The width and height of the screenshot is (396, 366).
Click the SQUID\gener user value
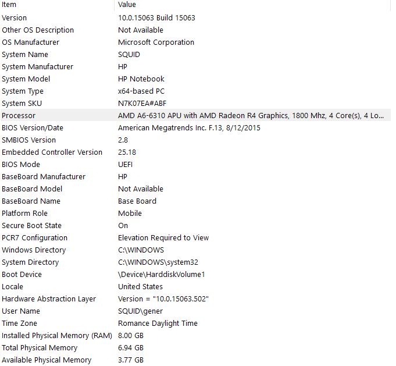click(140, 311)
